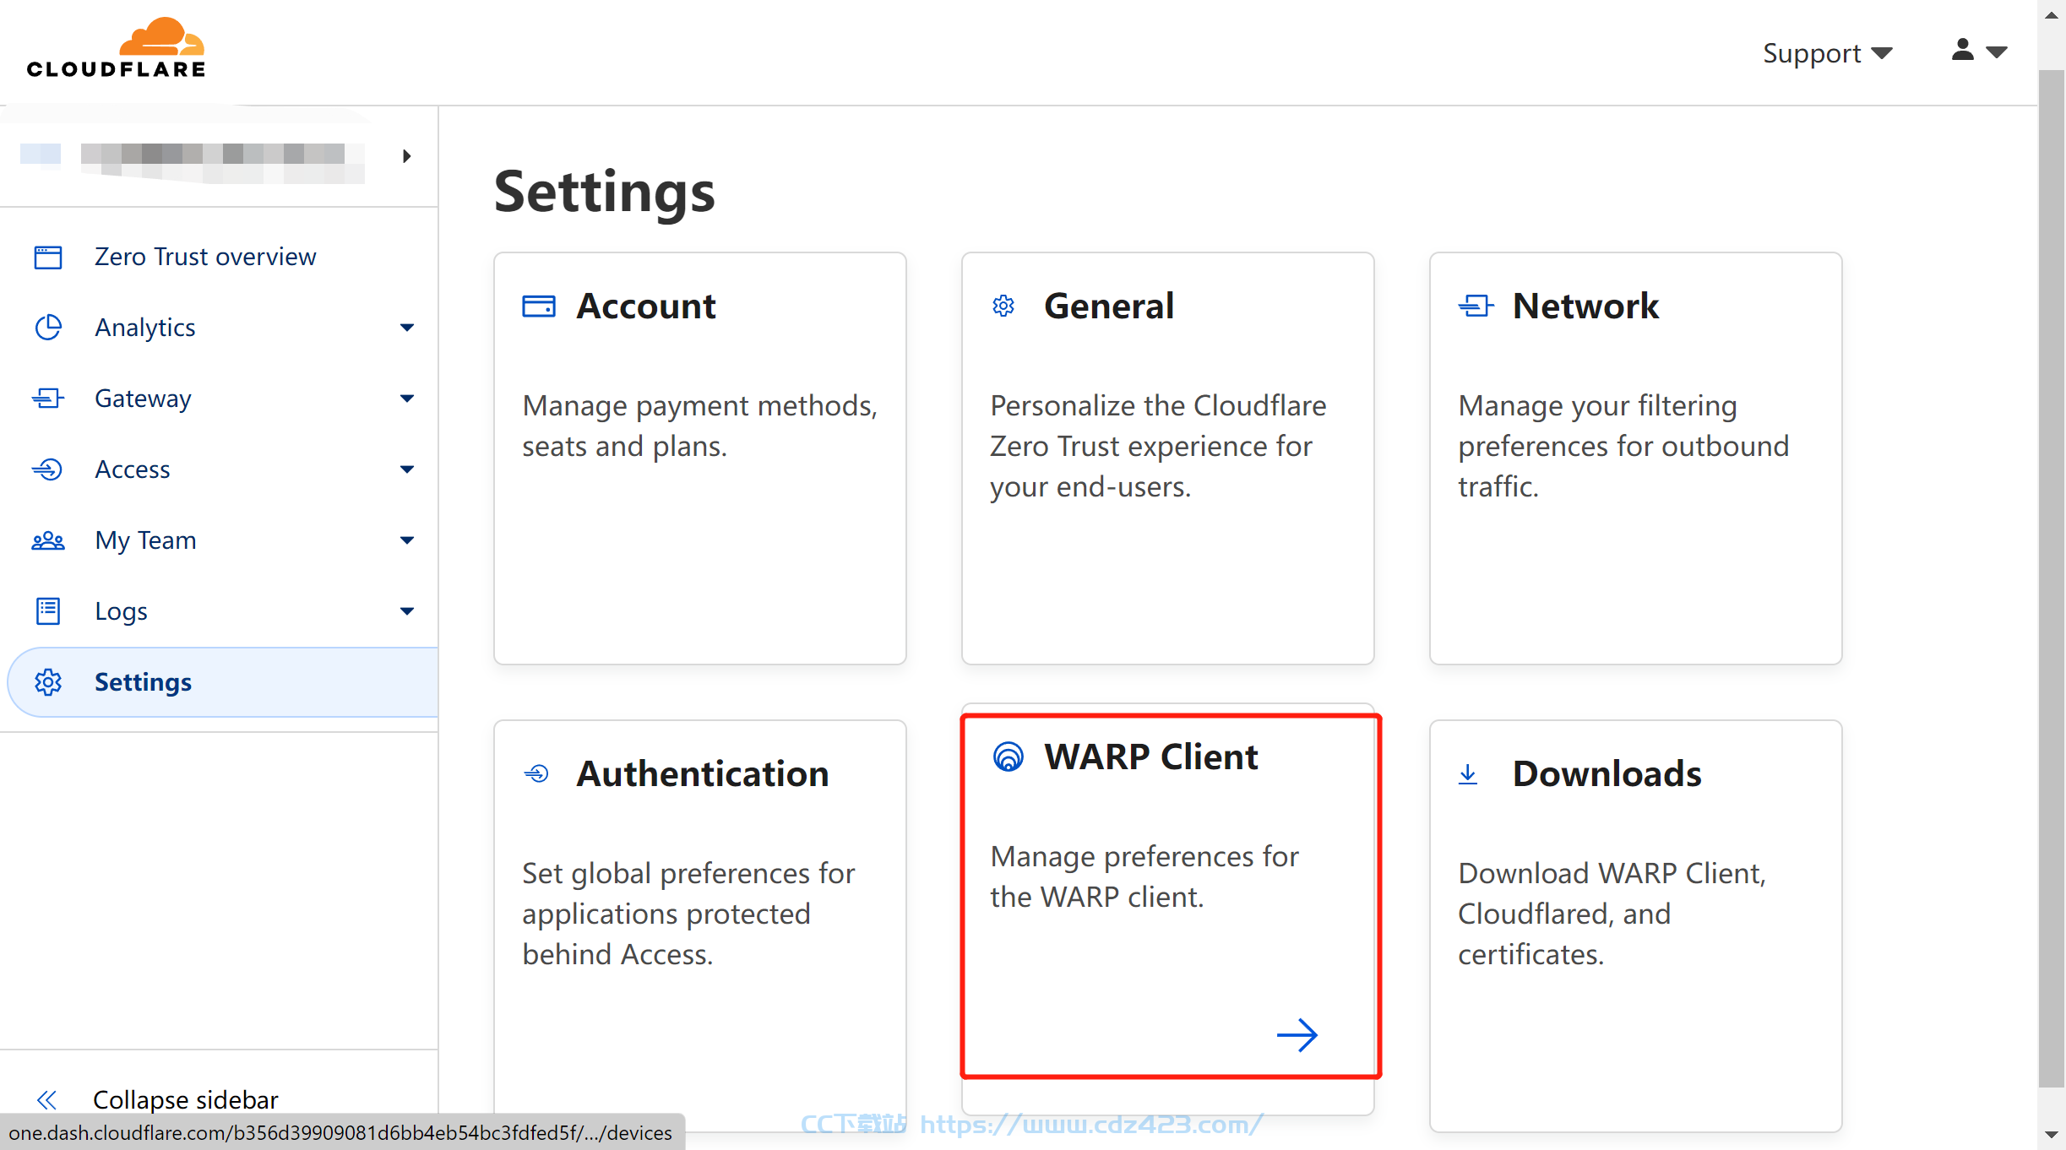Click the scrollbar up arrow

coord(2051,15)
